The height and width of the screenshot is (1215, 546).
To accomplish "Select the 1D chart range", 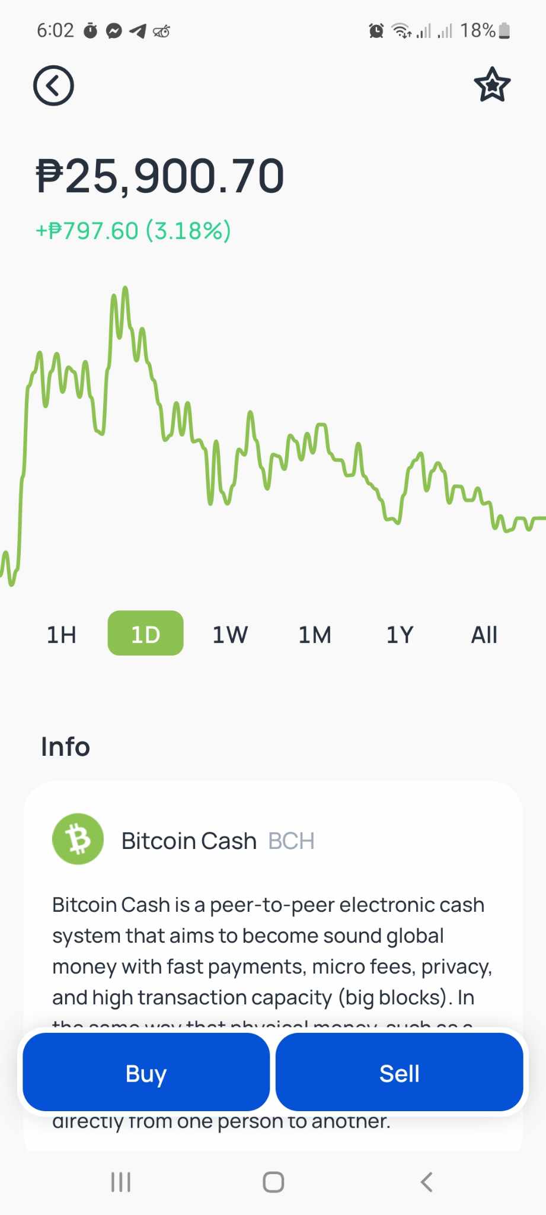I will (x=145, y=633).
